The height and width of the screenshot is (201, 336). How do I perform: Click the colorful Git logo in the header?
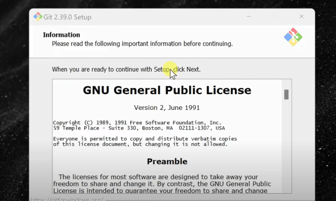[293, 37]
